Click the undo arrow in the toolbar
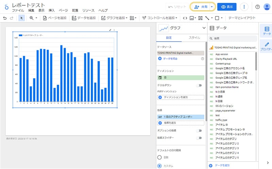 pos(5,18)
